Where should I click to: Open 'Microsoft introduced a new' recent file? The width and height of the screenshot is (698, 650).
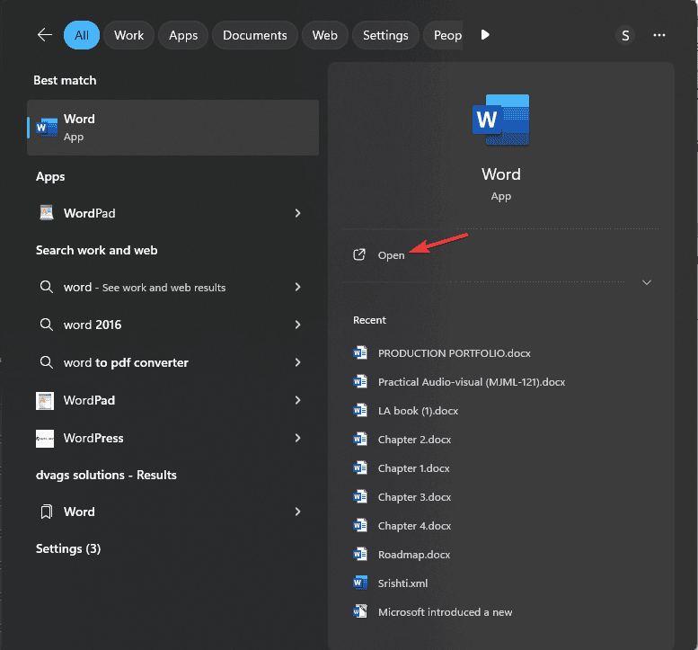coord(446,612)
